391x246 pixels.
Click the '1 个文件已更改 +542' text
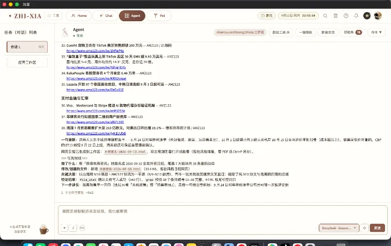click(x=77, y=193)
